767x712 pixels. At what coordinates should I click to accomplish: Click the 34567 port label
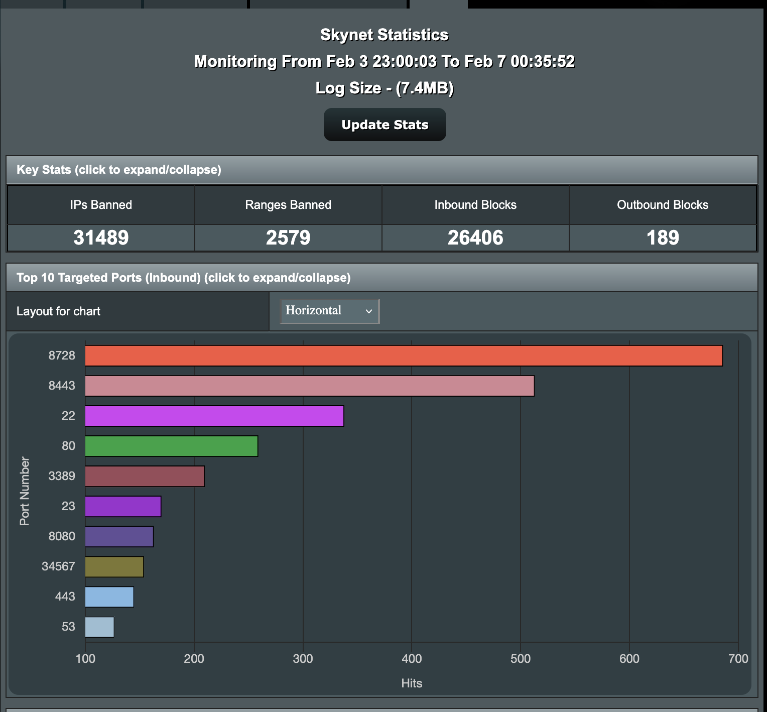(58, 566)
